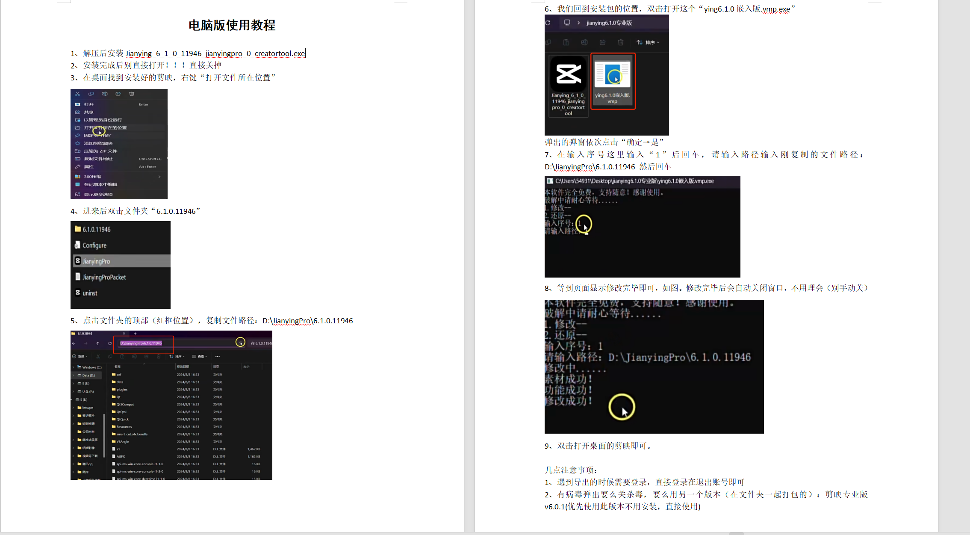970x535 pixels.
Task: Click the 'JianyingPro' entry in the file list
Action: [96, 261]
